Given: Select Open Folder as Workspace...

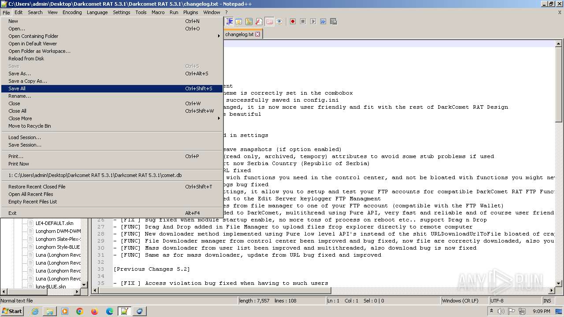Looking at the screenshot, I should 112,51.
